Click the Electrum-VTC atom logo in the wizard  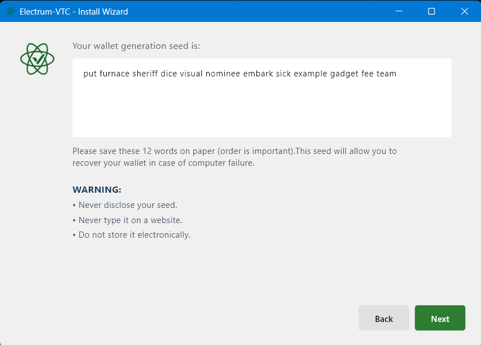(x=38, y=59)
